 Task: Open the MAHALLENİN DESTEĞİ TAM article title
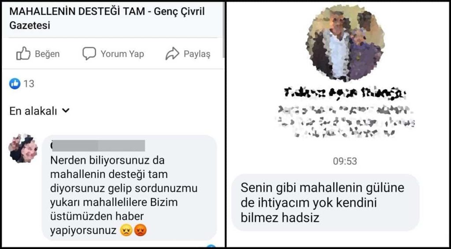(107, 18)
